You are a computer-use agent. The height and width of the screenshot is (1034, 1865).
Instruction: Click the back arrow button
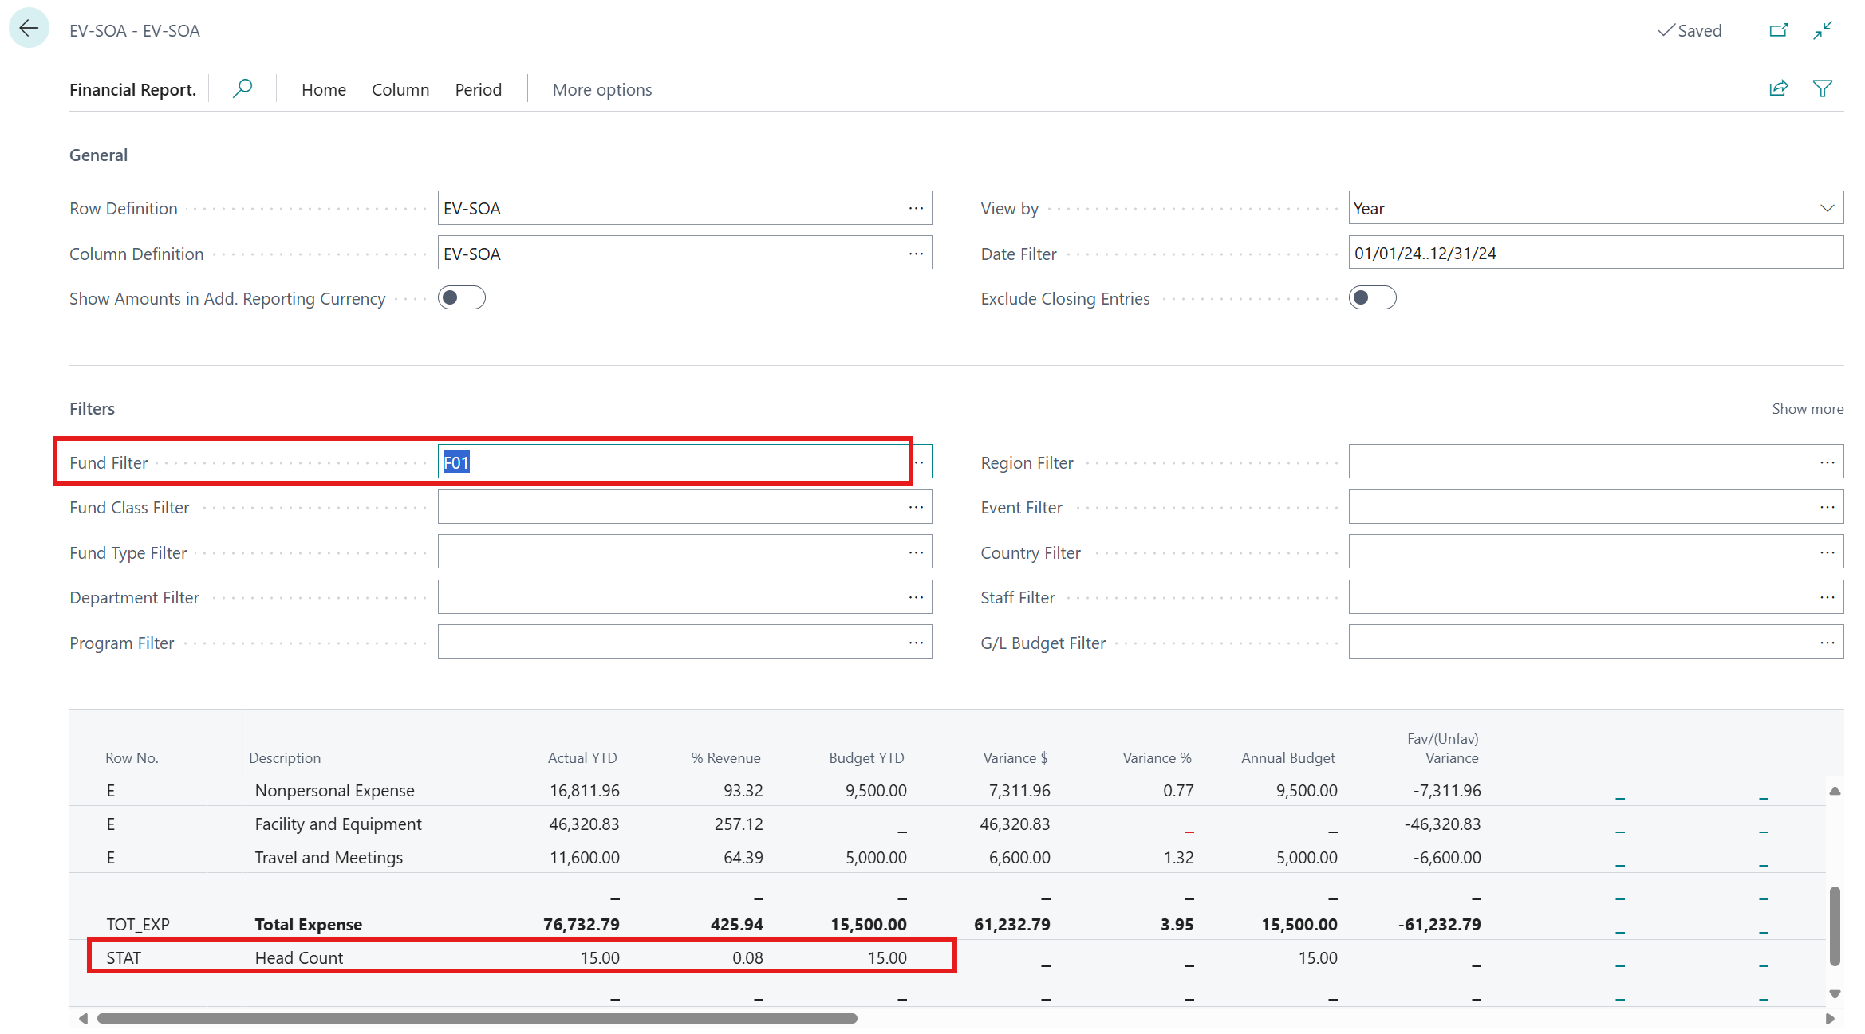click(29, 29)
